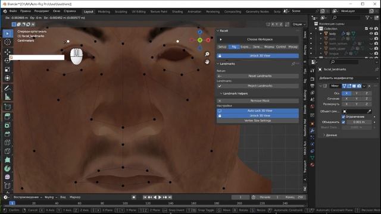The height and width of the screenshot is (214, 381).
Task: Play the timeline animation forward
Action: pos(160,197)
